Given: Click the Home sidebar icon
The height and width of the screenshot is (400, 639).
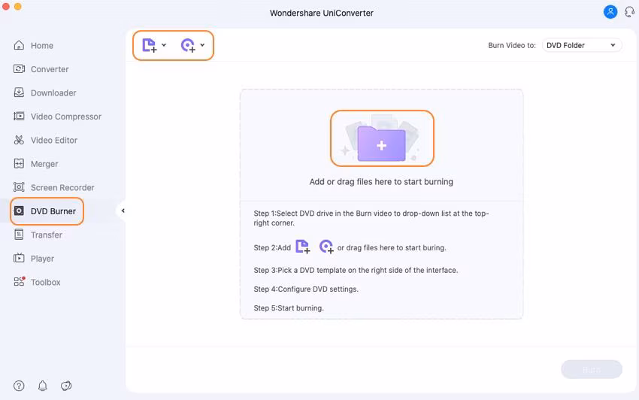Looking at the screenshot, I should (19, 45).
